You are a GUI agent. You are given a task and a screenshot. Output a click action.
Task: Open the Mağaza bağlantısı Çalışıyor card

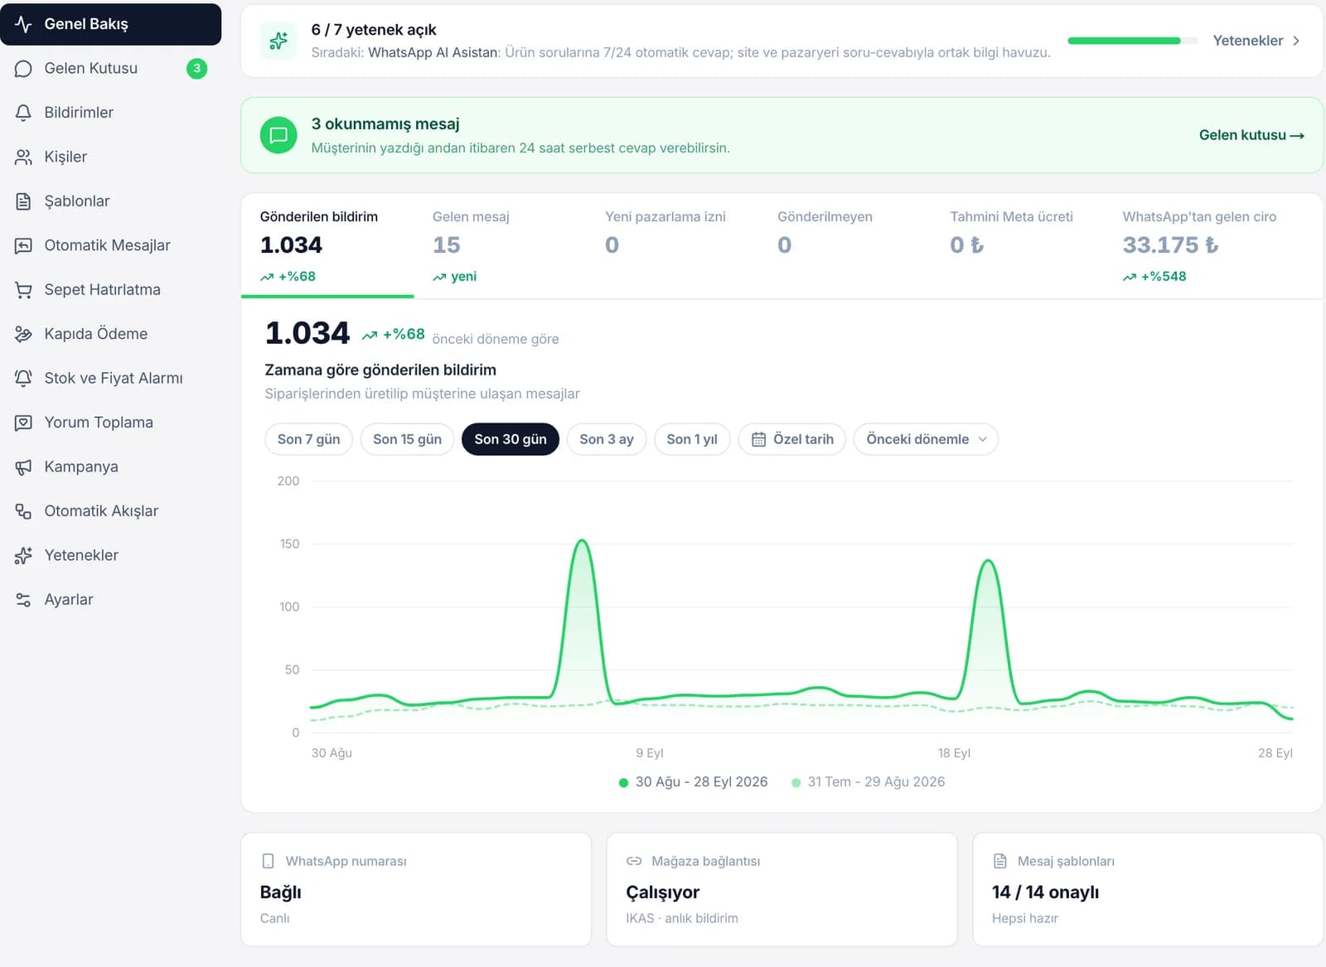[782, 889]
